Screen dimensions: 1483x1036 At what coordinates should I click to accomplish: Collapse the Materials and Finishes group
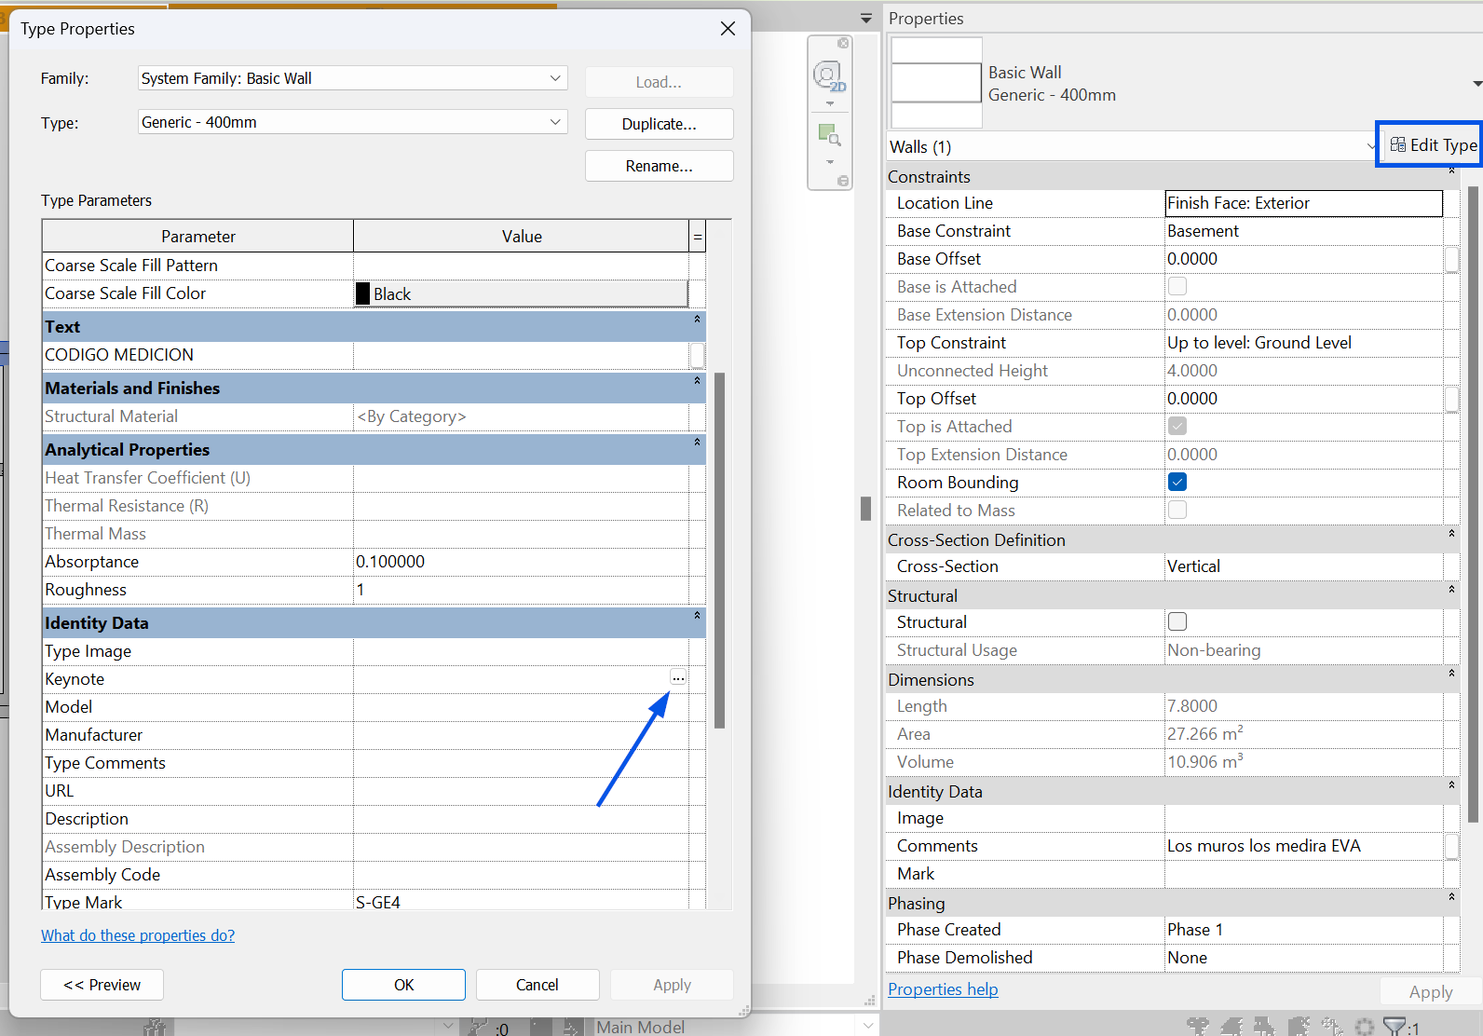pos(697,381)
